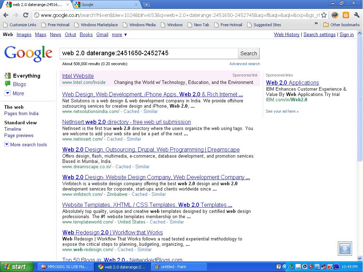This screenshot has height=272, width=363.
Task: Open the Net Solutions web design result
Action: [152, 94]
